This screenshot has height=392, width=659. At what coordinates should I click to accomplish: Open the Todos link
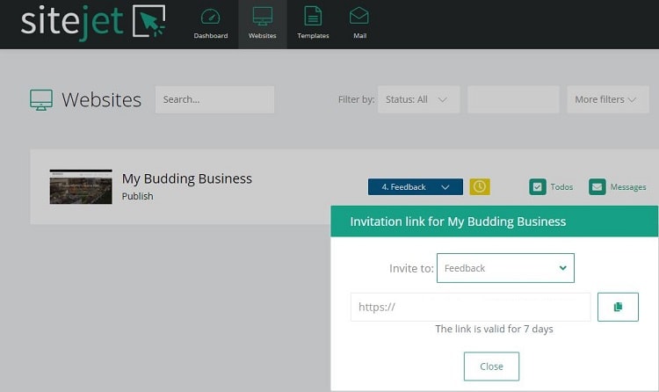point(561,186)
